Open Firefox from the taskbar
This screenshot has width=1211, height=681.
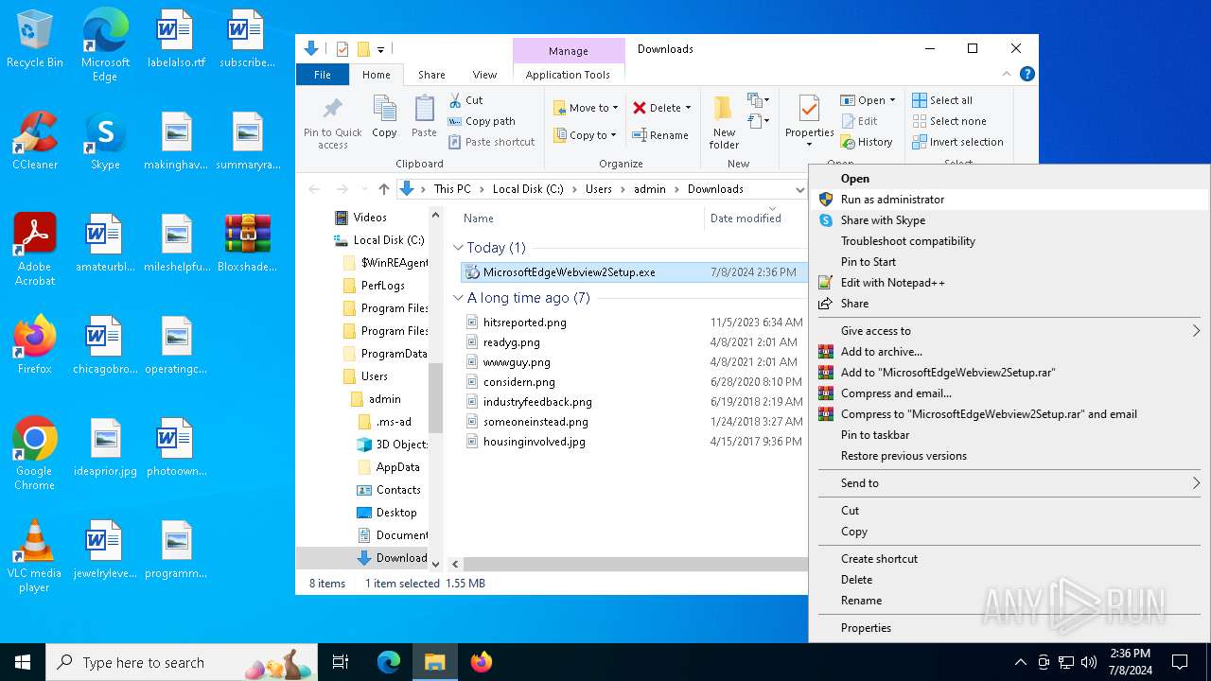pos(482,662)
